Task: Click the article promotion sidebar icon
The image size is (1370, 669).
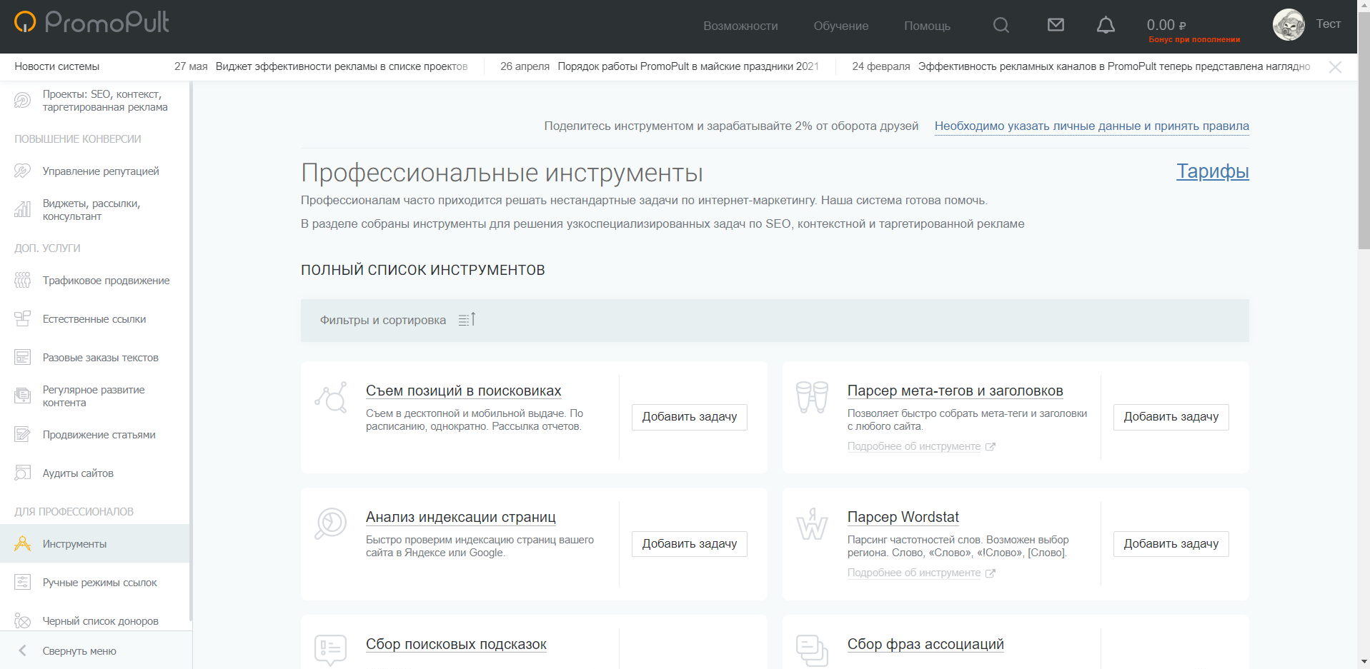Action: pyautogui.click(x=23, y=435)
